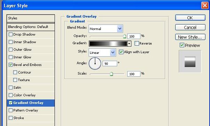
Task: Click the gradient preview thumbnail under Preview
Action: pyautogui.click(x=190, y=61)
